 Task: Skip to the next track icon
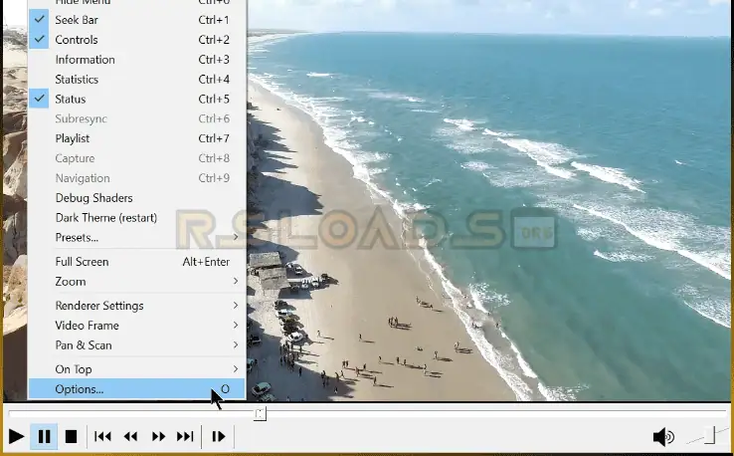pos(185,436)
